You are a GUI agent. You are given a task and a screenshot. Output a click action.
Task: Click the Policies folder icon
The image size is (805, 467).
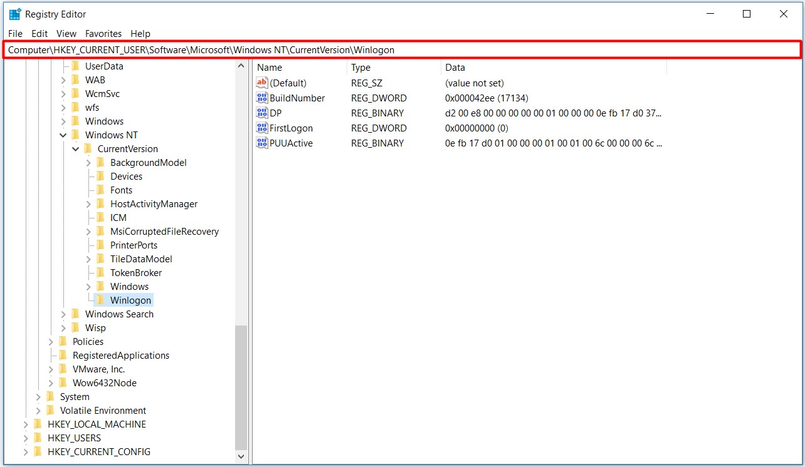click(x=63, y=341)
